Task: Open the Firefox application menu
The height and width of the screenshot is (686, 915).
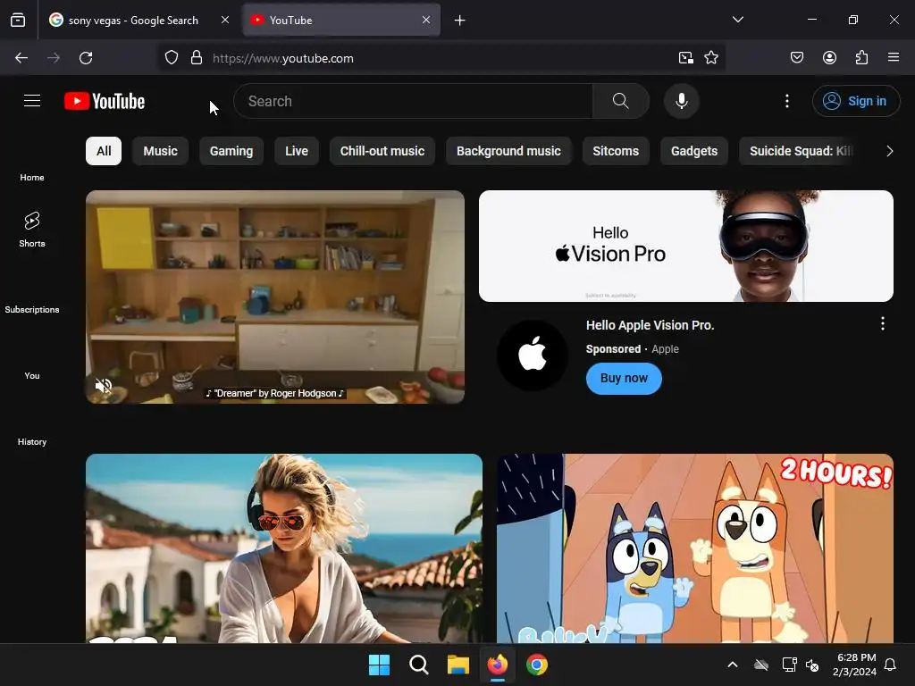Action: [894, 57]
